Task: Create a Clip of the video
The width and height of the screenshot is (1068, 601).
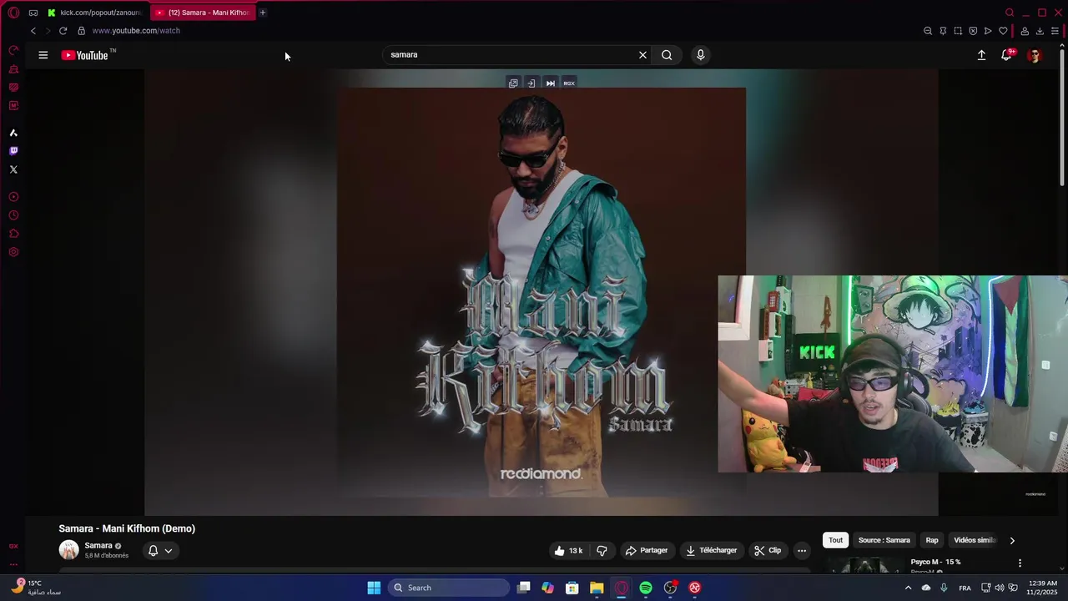Action: pos(768,551)
